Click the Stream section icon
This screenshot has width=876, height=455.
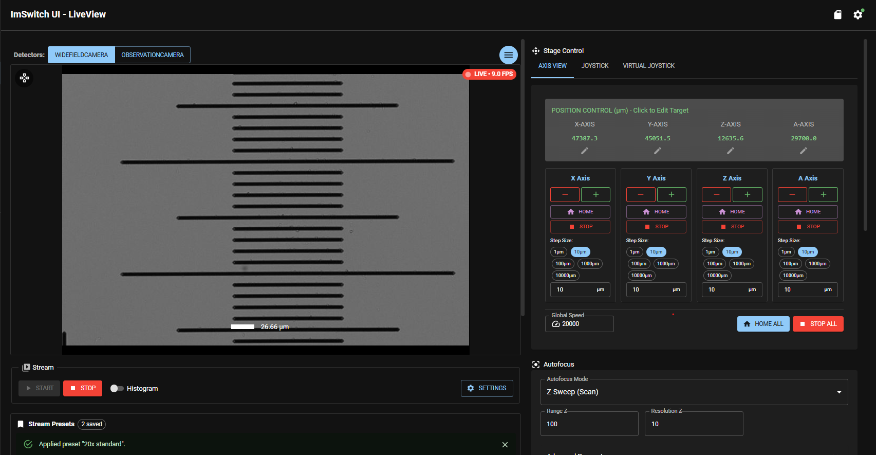[26, 368]
